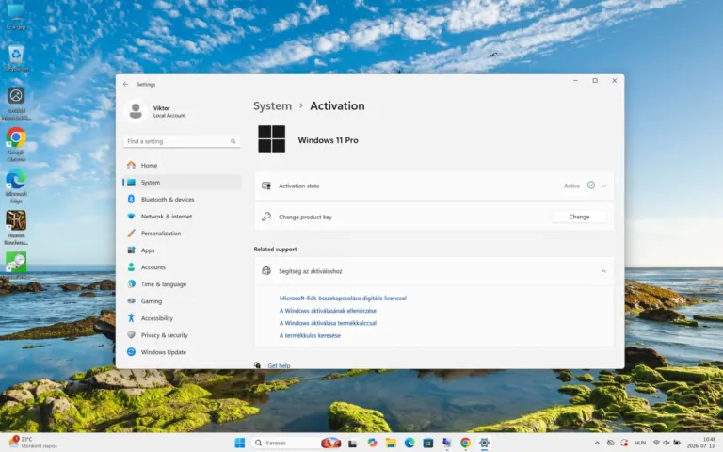Open Microsoft Edge from the taskbar
Screen dimensions: 723x452
410,443
